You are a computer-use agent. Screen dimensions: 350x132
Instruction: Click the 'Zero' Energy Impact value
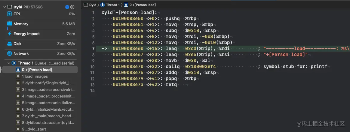[71, 34]
